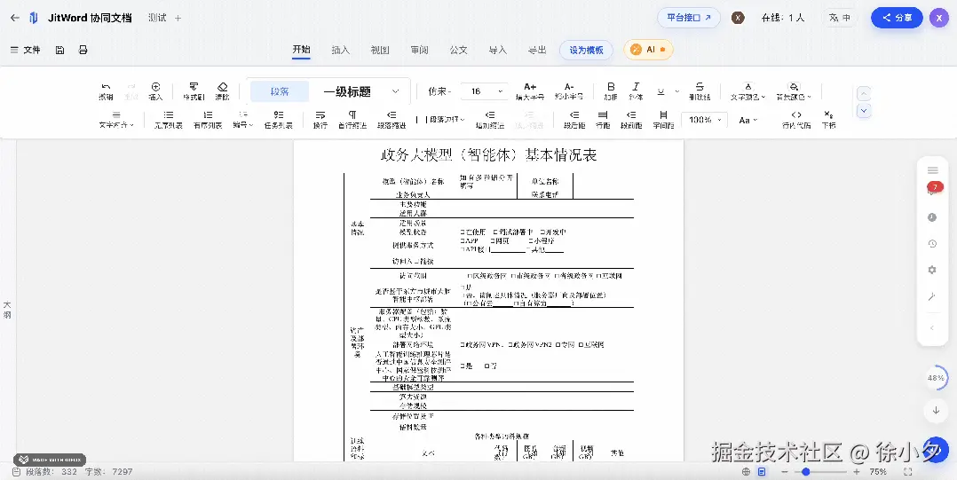Click the 分享 share button
Image resolution: width=957 pixels, height=480 pixels.
(897, 18)
